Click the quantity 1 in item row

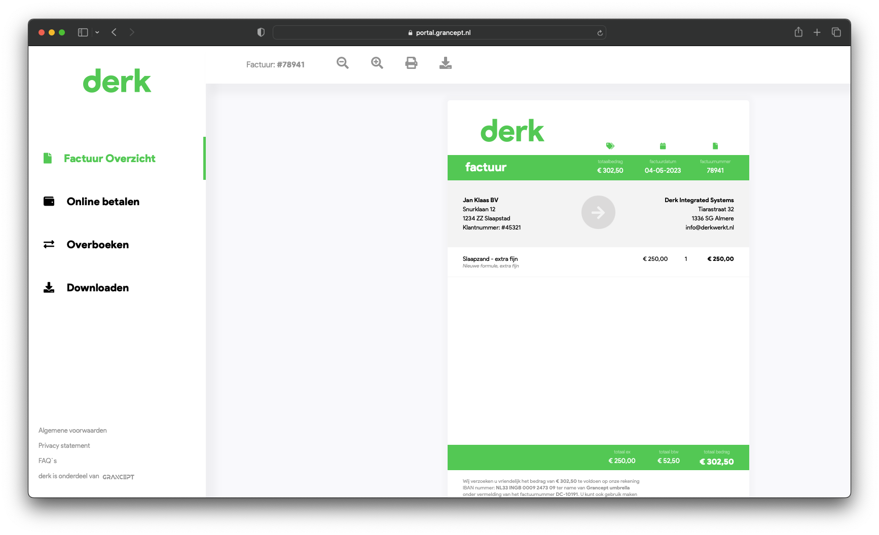click(686, 259)
